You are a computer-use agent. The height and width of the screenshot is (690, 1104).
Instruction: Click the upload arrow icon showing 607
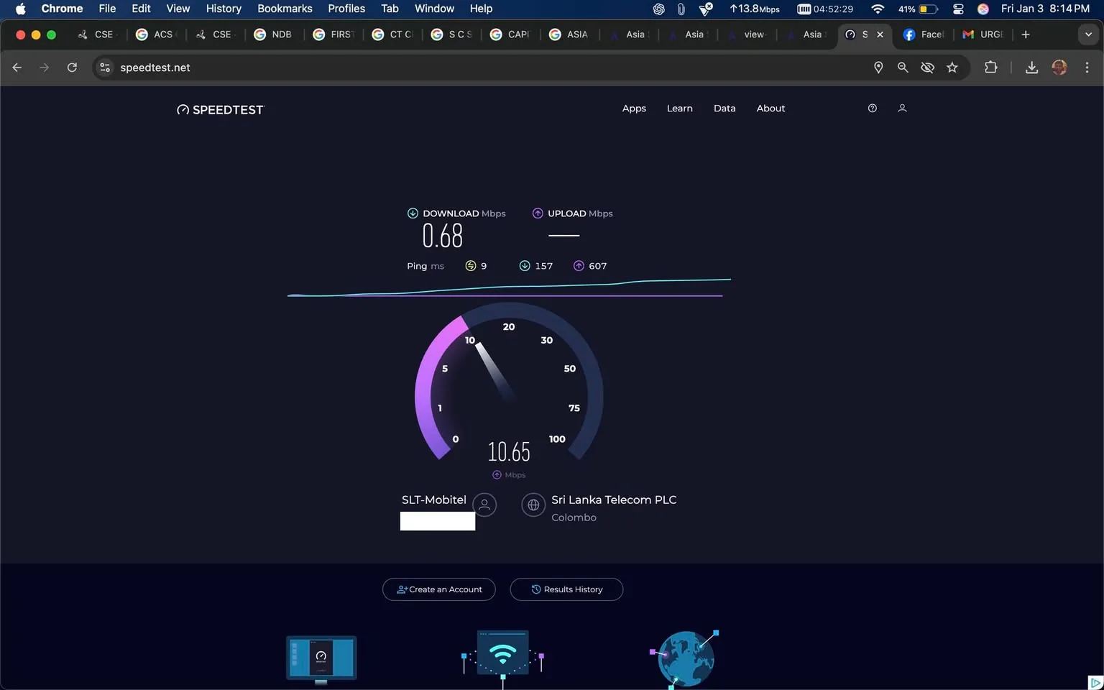(579, 265)
